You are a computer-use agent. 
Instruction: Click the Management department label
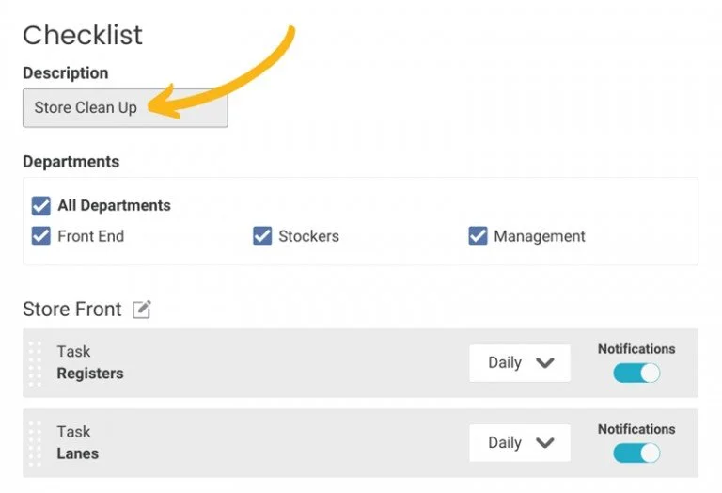(540, 236)
